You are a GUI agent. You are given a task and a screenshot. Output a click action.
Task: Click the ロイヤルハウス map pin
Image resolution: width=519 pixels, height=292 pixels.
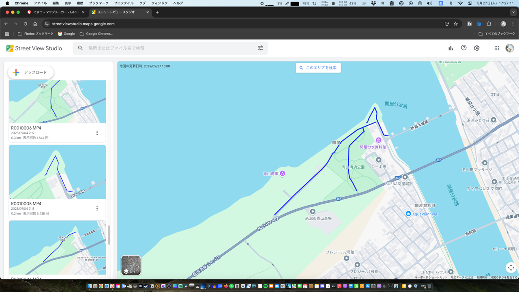(450, 272)
